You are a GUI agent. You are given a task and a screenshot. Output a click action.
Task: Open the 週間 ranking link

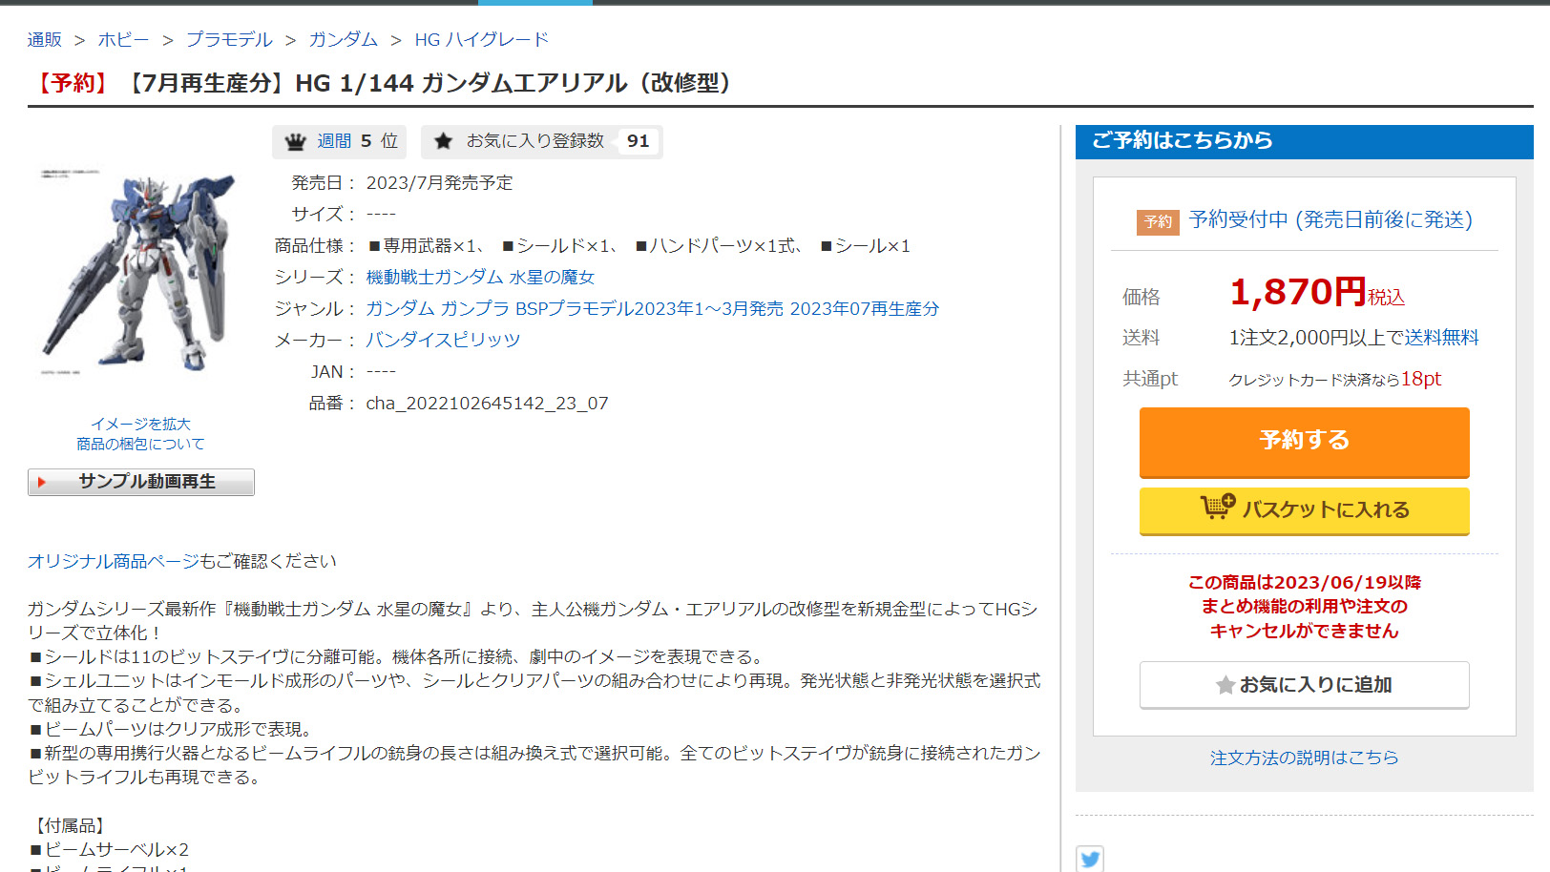pyautogui.click(x=334, y=141)
